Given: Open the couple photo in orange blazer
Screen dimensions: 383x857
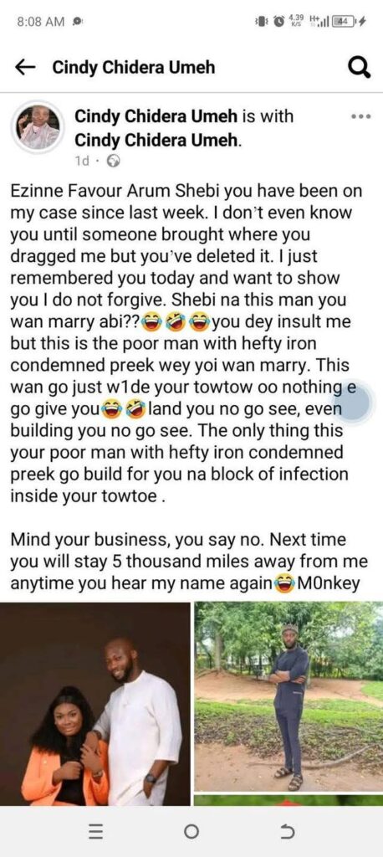Looking at the screenshot, I should click(95, 703).
